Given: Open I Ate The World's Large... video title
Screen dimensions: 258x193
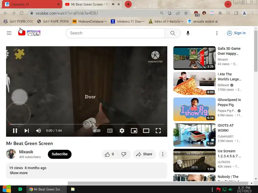Looking at the screenshot, I should [229, 77].
